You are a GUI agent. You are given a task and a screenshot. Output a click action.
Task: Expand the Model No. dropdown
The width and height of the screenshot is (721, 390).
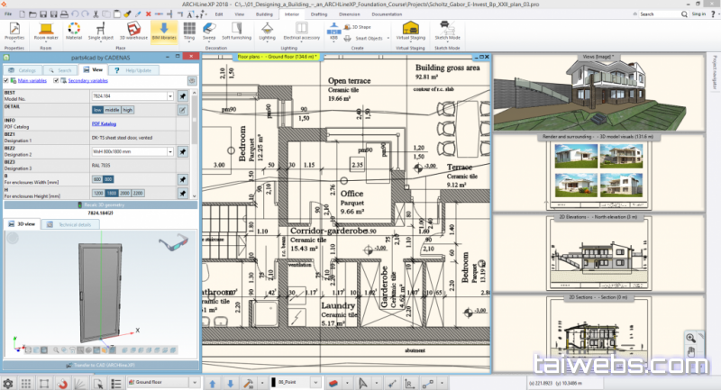170,95
